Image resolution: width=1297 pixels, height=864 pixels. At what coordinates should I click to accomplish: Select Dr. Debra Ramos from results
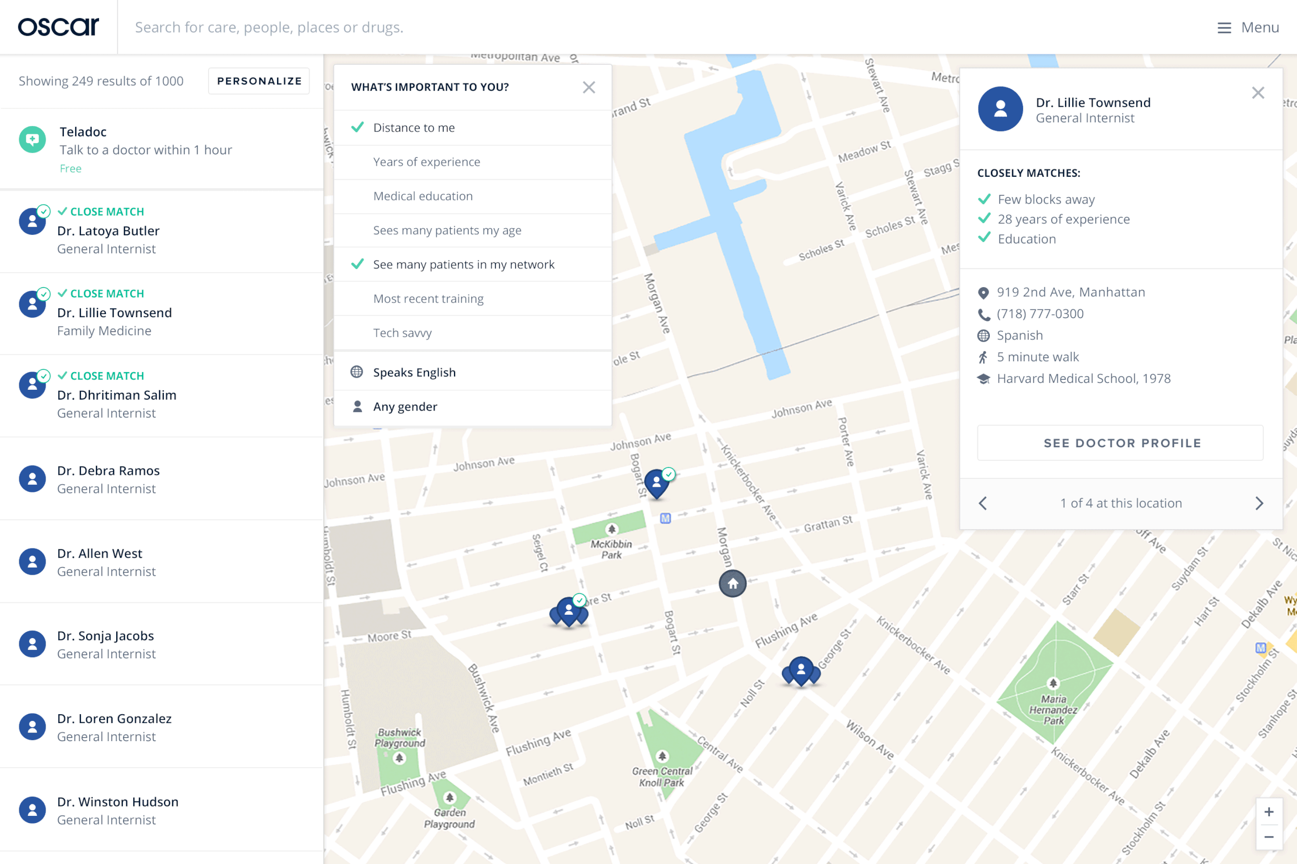pyautogui.click(x=108, y=479)
